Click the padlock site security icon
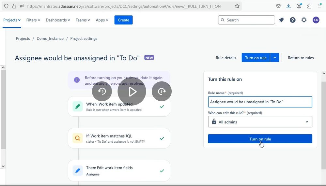The image size is (326, 186). (14, 6)
